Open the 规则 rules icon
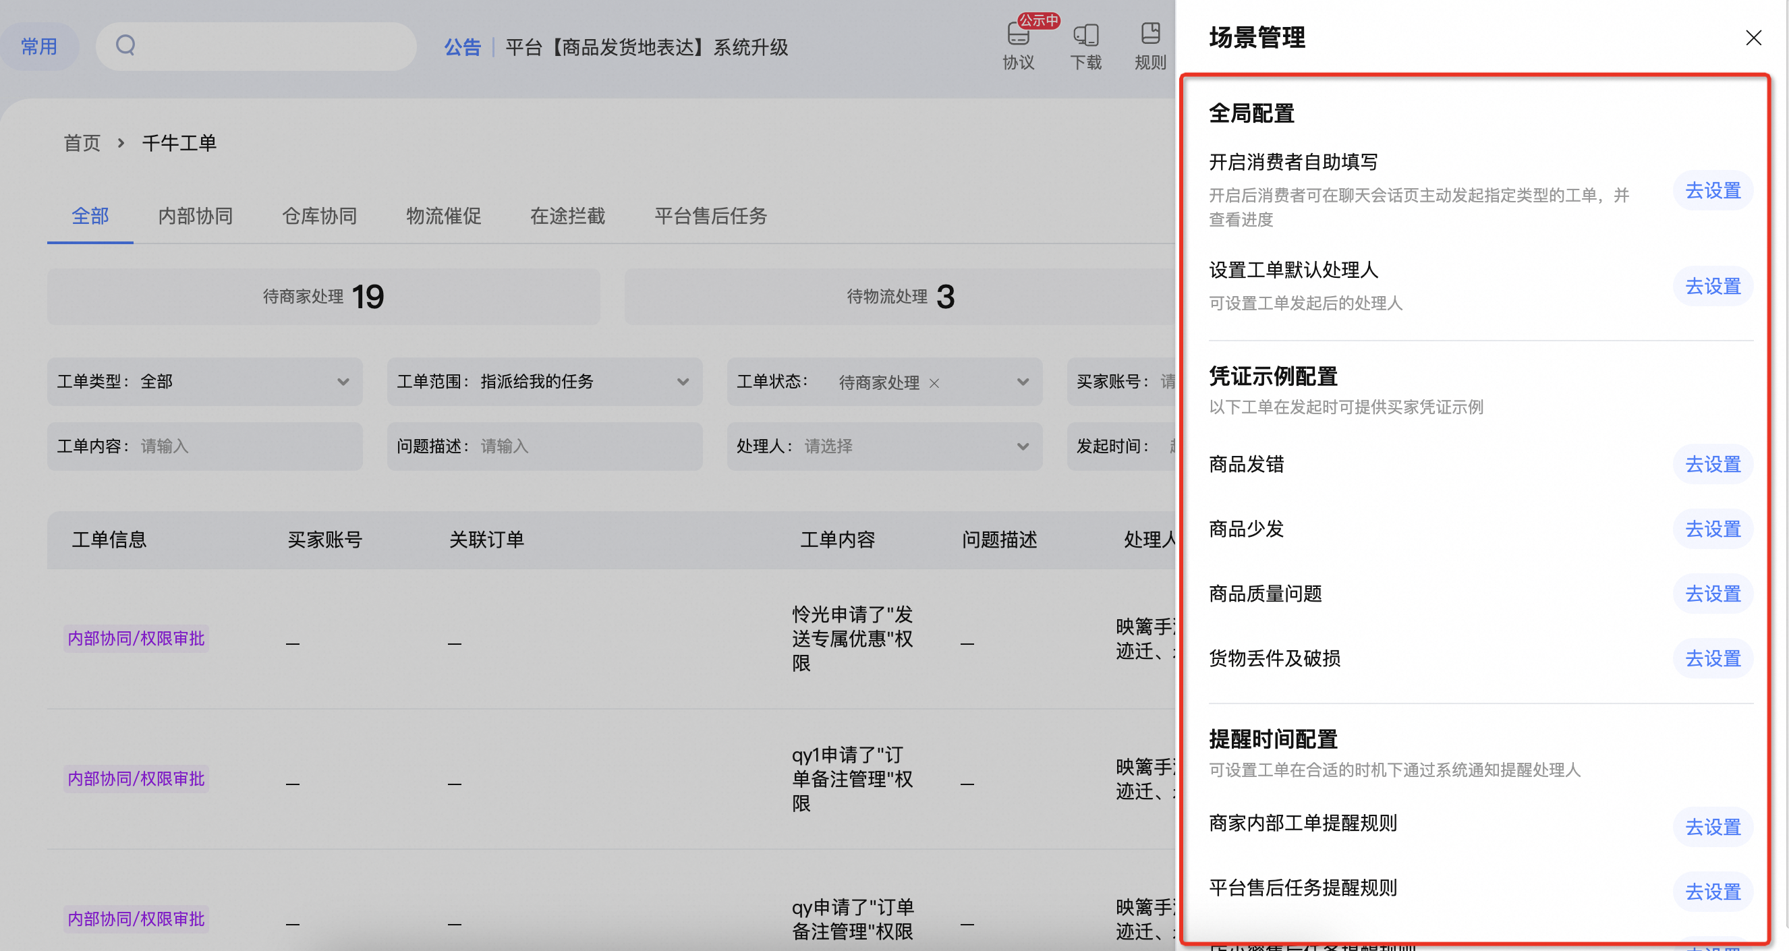1789x951 pixels. (x=1150, y=46)
